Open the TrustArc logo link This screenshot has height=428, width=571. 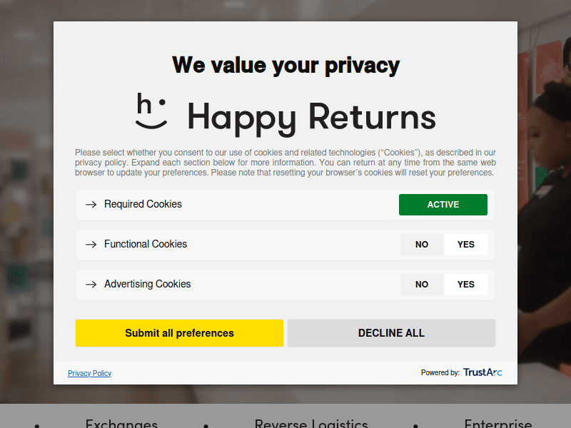tap(482, 372)
